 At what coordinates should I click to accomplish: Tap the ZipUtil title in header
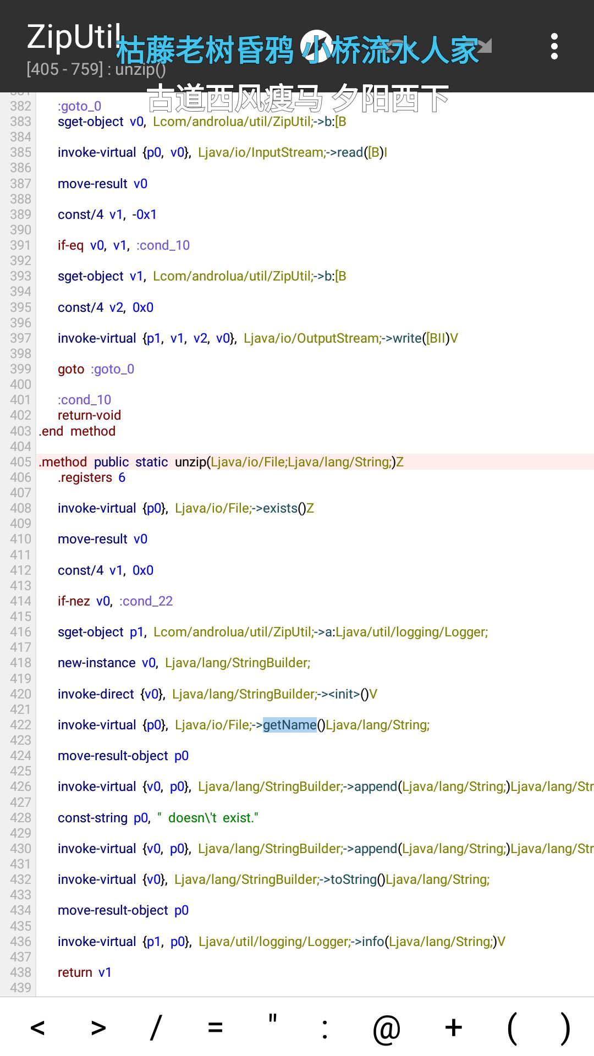[74, 37]
